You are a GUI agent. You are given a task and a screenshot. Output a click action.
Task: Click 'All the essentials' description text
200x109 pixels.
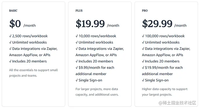[33, 73]
